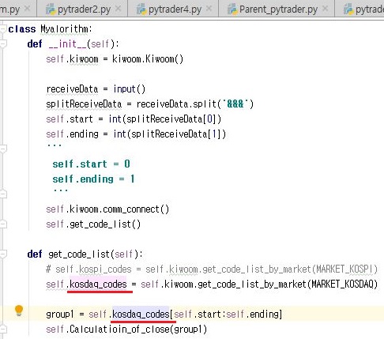
Task: Click splitReceiveData[1] in self.ending line
Action: [175, 134]
